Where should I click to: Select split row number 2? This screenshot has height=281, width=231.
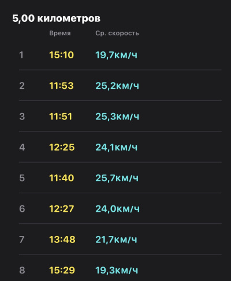(120, 85)
